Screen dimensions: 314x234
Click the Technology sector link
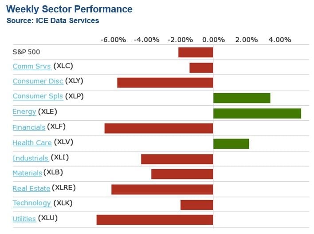[31, 203]
